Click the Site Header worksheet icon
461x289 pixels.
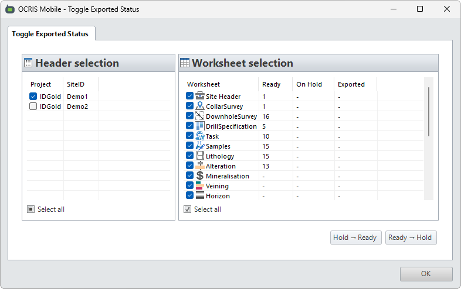coord(200,96)
